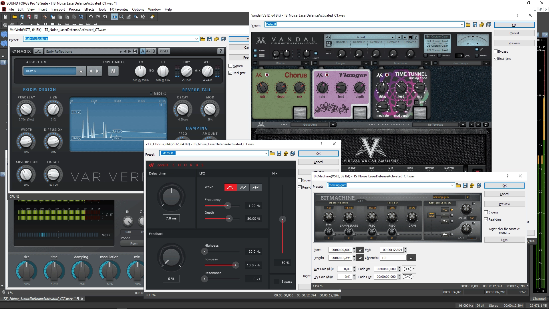The width and height of the screenshot is (549, 309).
Task: Open the interactive help hand icon
Action: pos(152,17)
